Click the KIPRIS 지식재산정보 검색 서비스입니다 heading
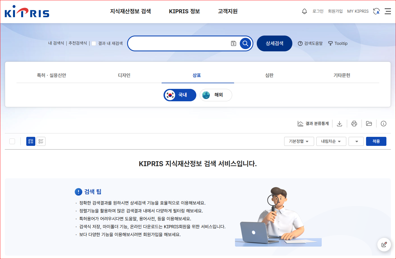 198,164
